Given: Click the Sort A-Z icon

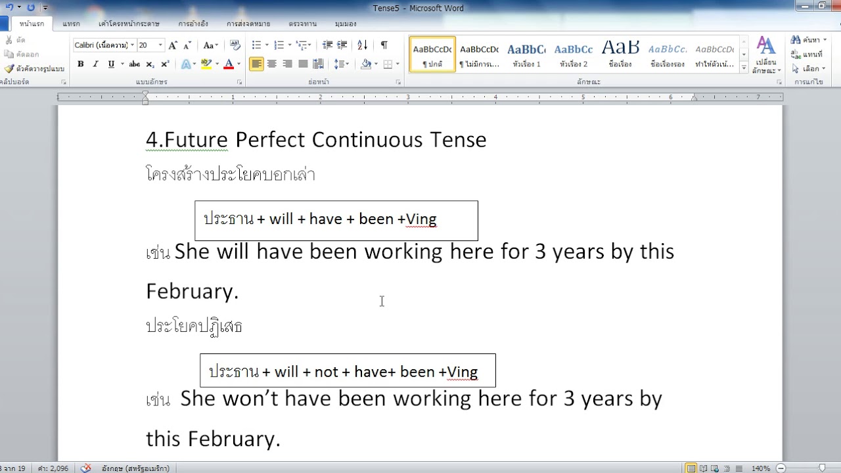Looking at the screenshot, I should pyautogui.click(x=362, y=45).
